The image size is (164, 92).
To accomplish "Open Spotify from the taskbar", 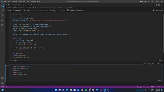I will [x=86, y=90].
